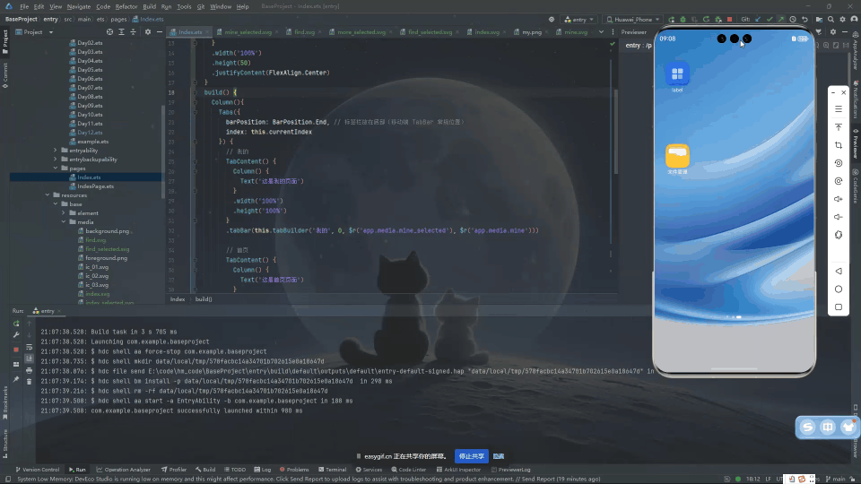Click the emulator home circle button
Screen dimensions: 861x484
coord(839,290)
